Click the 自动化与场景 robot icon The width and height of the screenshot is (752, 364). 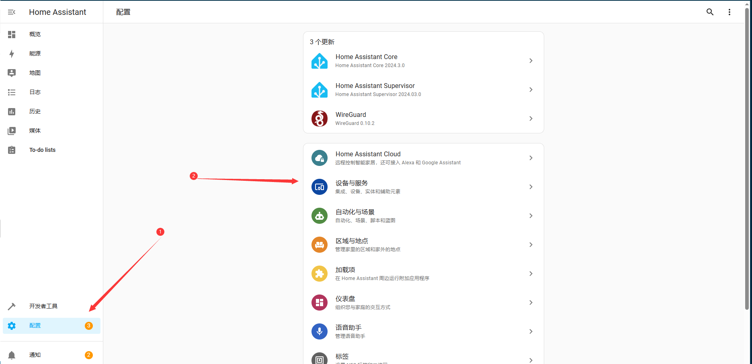point(320,216)
